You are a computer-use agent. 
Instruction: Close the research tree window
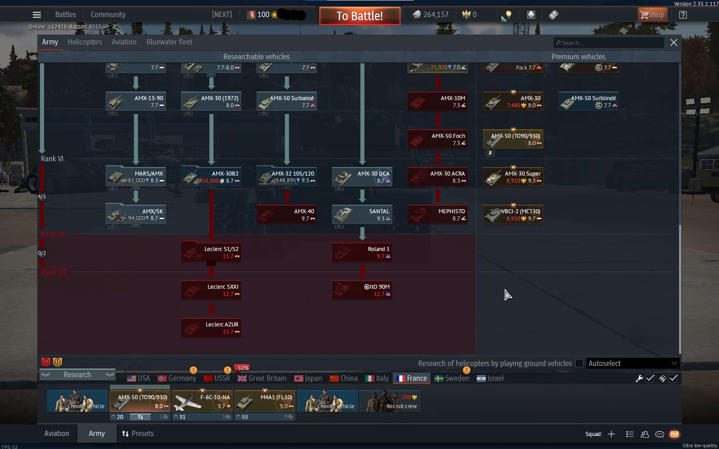(x=674, y=42)
